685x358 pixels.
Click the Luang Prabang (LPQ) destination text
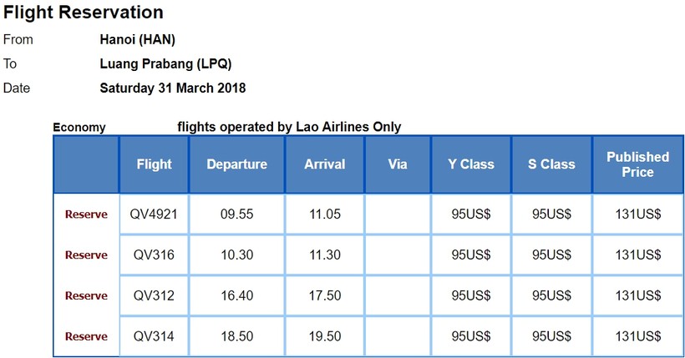point(165,63)
